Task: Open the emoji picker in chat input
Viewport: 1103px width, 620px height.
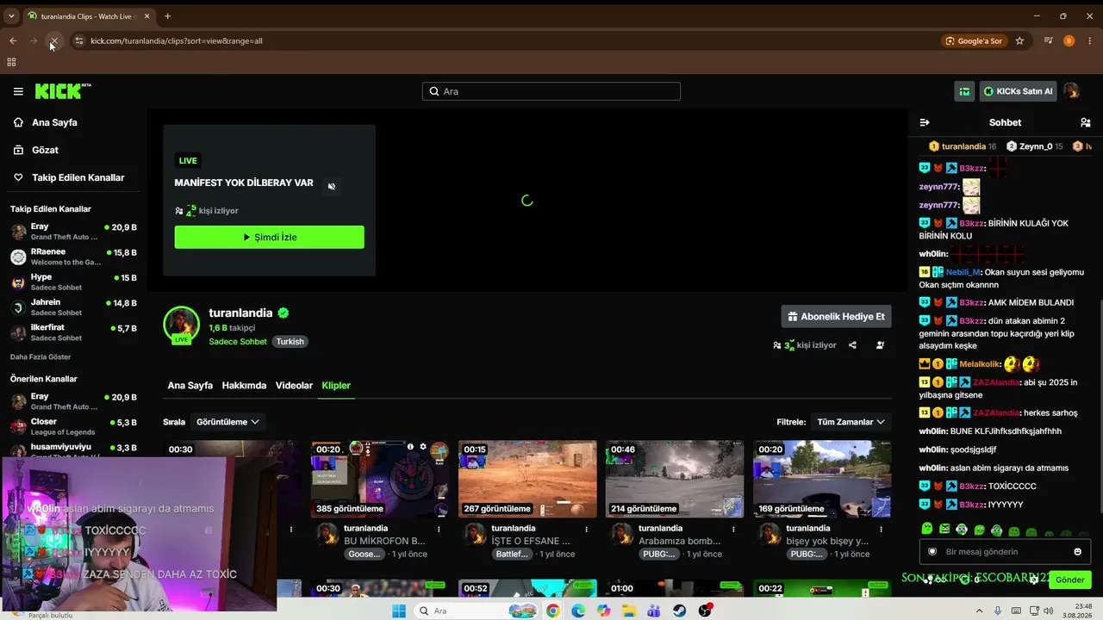Action: 1077,552
